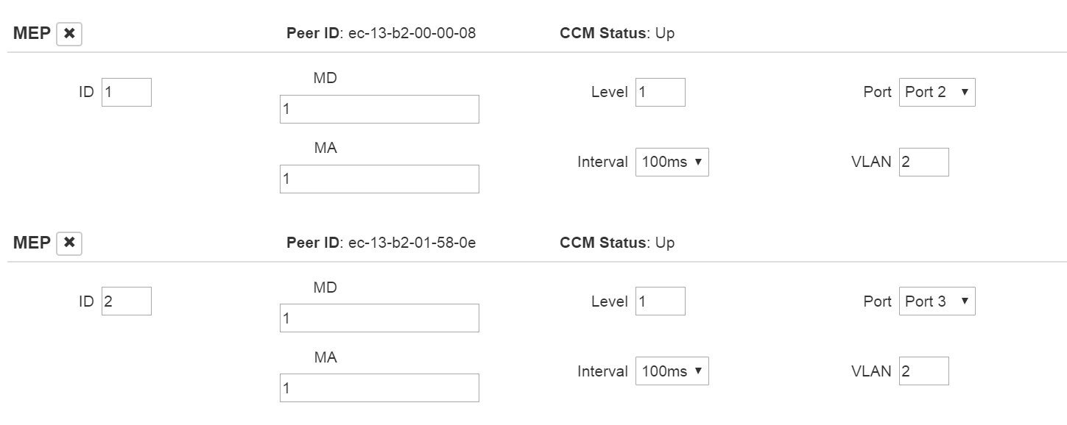This screenshot has height=425, width=1067.
Task: Focus the MA field of second MEP
Action: tap(379, 387)
